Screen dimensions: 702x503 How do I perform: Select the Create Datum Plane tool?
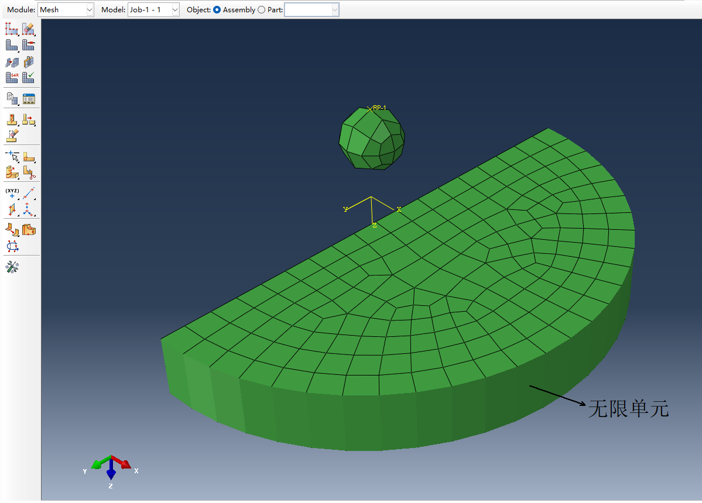coord(12,209)
